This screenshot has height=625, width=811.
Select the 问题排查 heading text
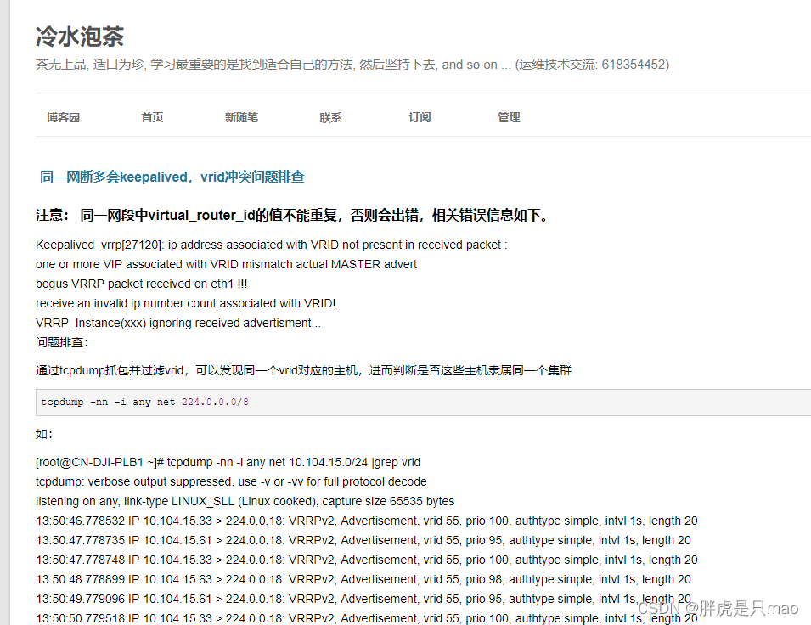click(62, 342)
